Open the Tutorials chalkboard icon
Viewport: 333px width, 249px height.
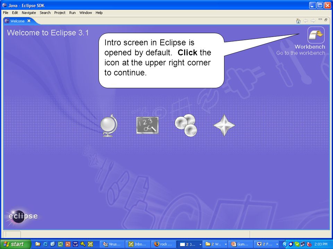point(147,125)
